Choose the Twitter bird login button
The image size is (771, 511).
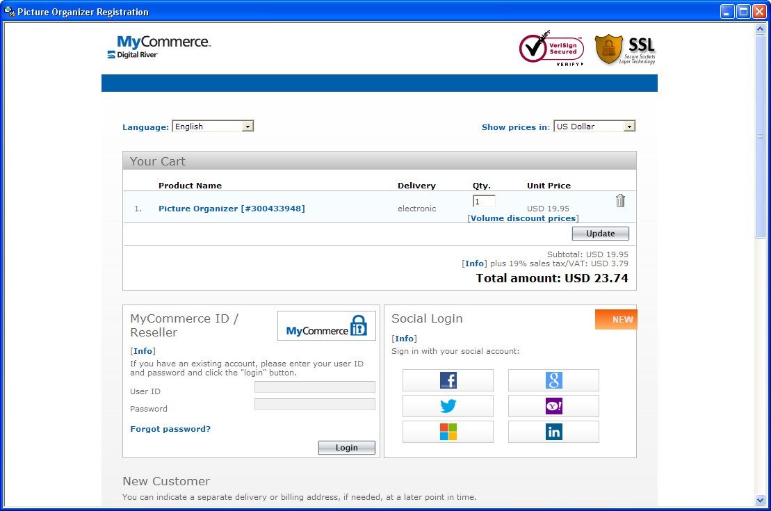[448, 406]
